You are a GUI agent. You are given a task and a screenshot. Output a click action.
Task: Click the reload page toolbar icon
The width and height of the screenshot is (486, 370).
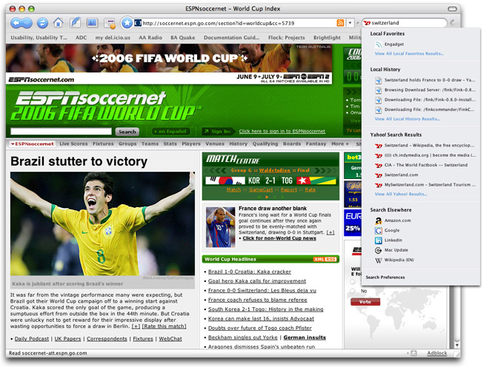[42, 23]
